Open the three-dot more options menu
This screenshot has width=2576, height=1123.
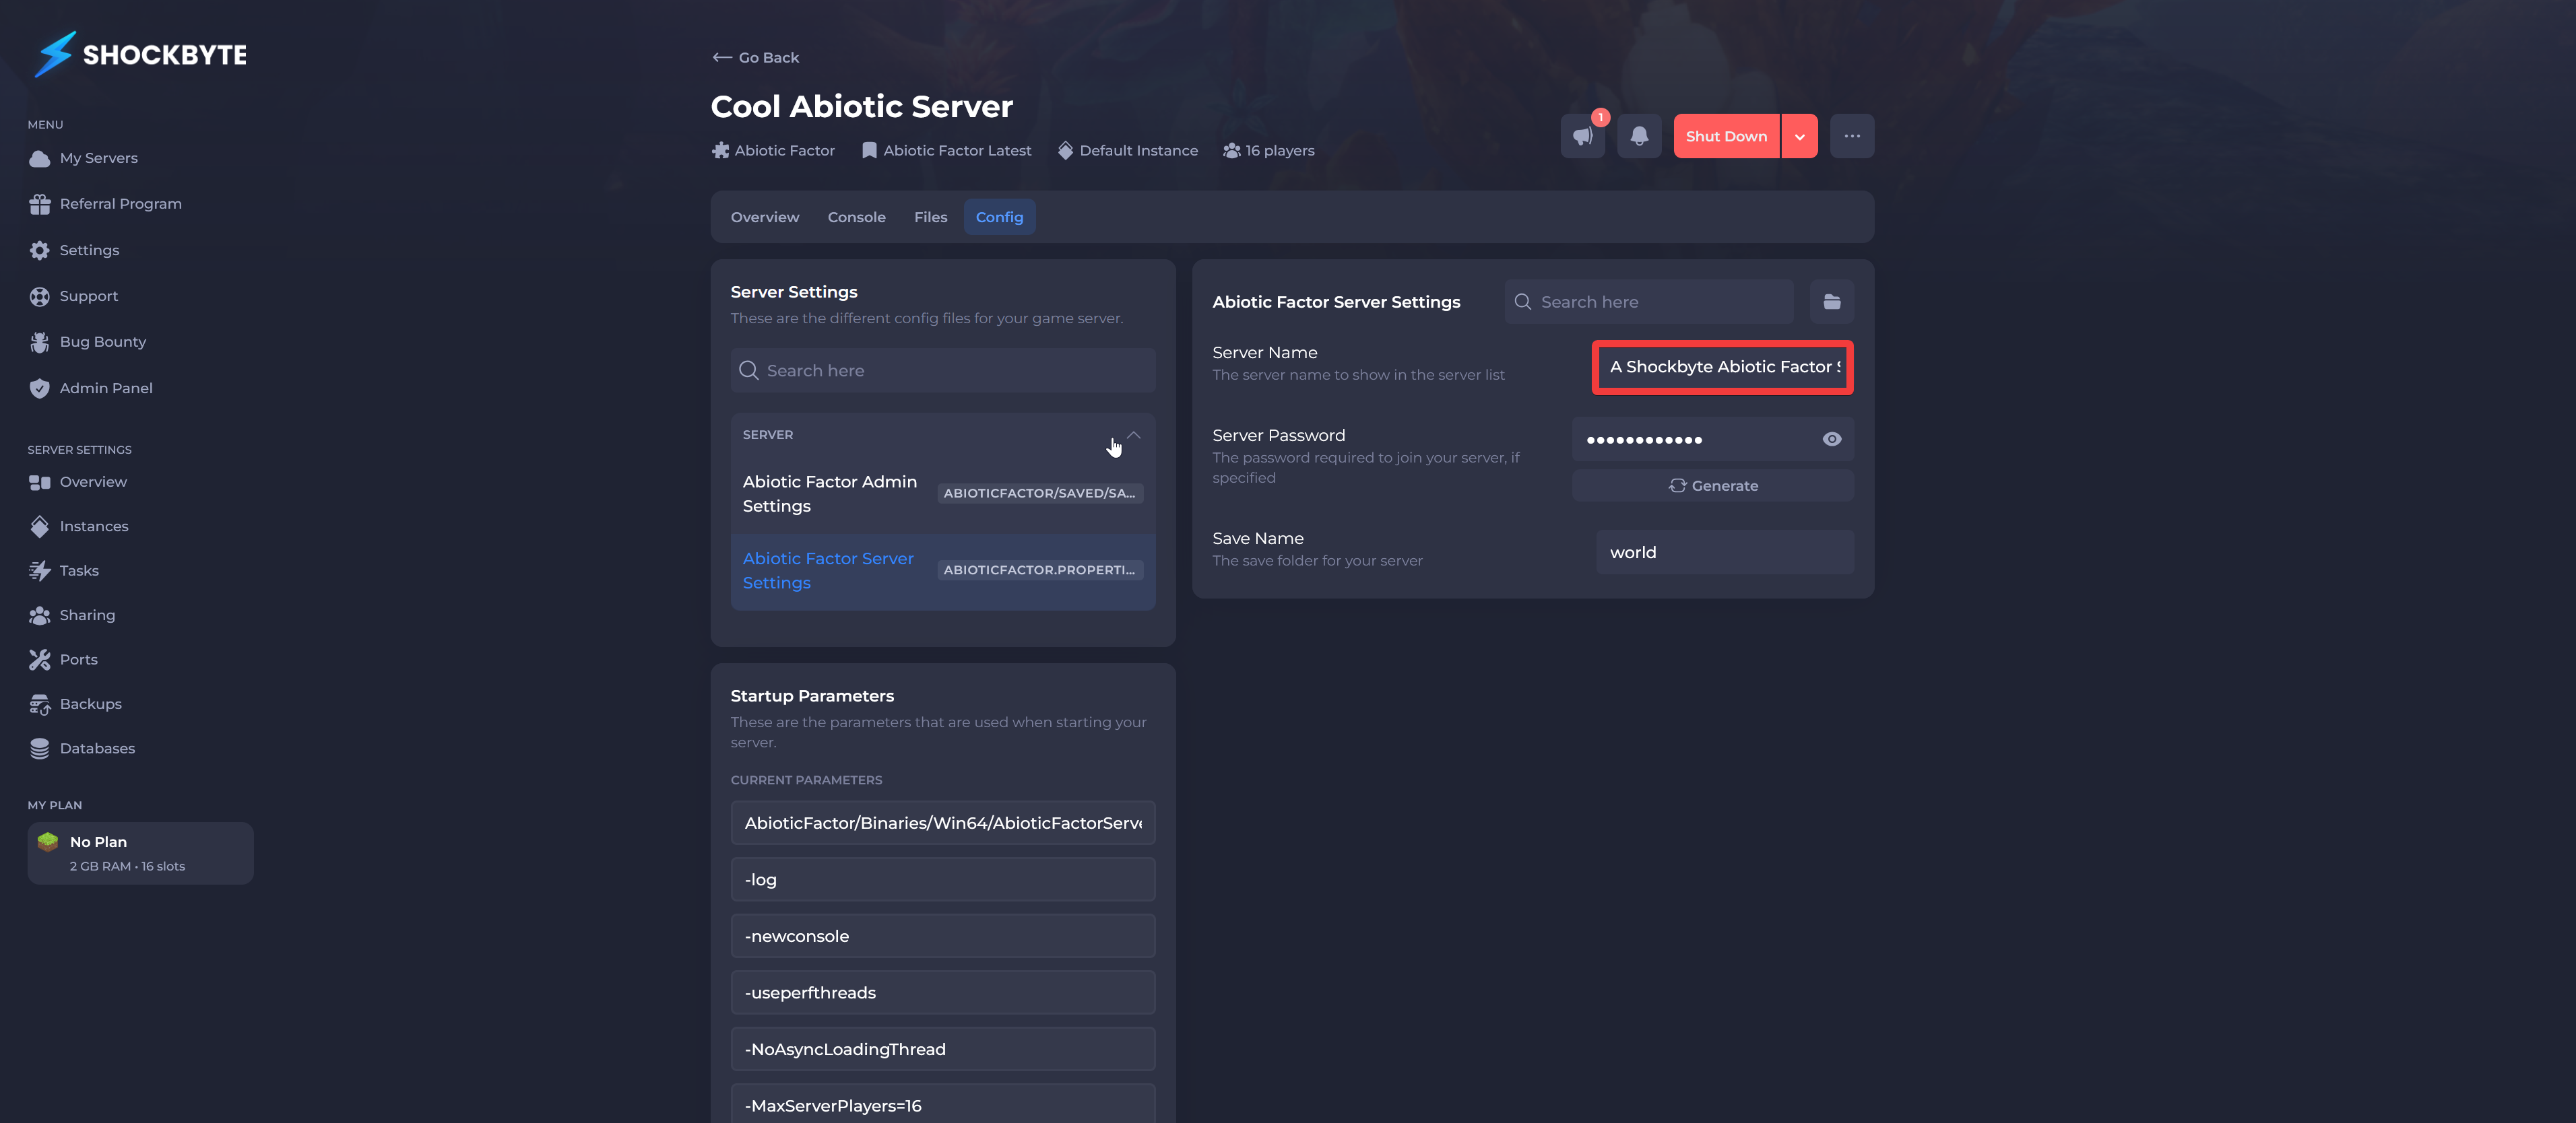[1852, 136]
